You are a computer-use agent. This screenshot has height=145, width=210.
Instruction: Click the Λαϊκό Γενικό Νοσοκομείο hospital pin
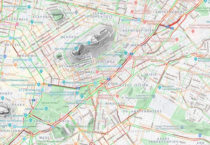pos(177,39)
